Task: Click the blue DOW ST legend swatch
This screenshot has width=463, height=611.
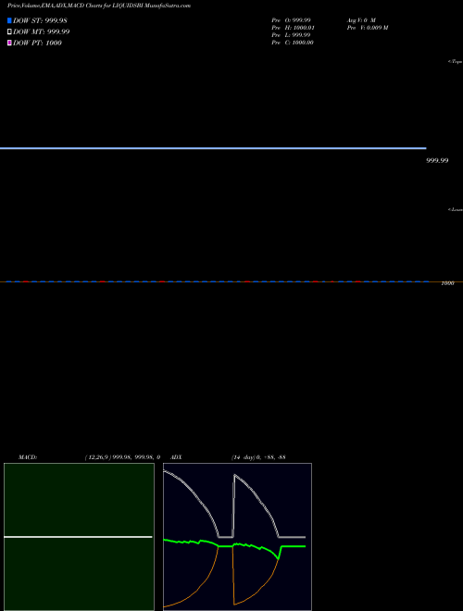Action: 9,20
